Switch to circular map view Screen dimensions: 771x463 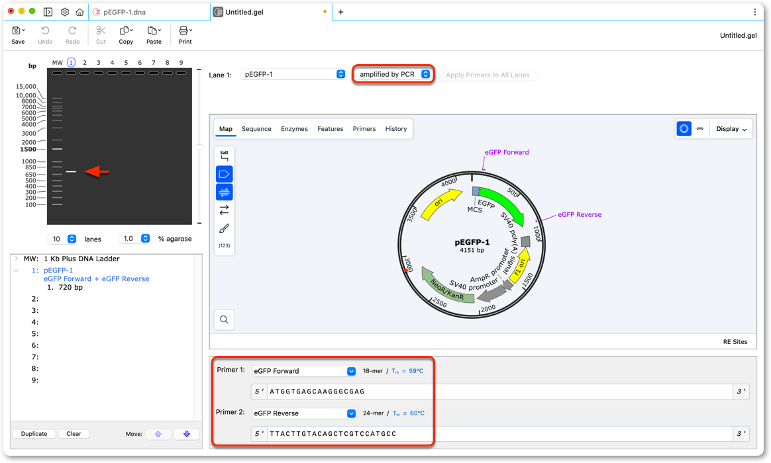[x=684, y=128]
